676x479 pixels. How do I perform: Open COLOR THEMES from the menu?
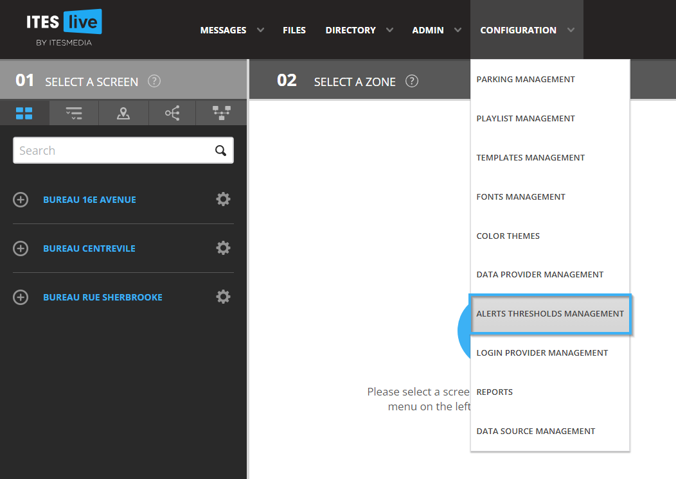pos(508,236)
